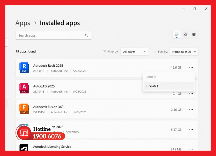Click the Installed apps heading
Viewport: 216px width, 156px height.
coord(60,23)
